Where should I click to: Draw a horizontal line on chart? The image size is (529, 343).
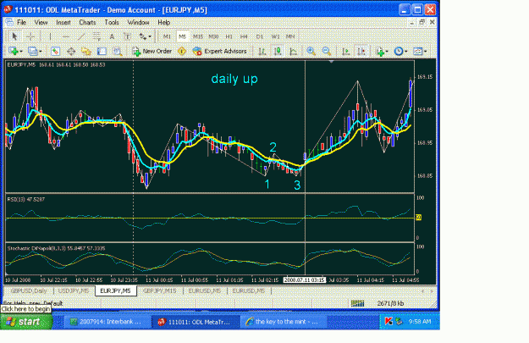point(66,36)
